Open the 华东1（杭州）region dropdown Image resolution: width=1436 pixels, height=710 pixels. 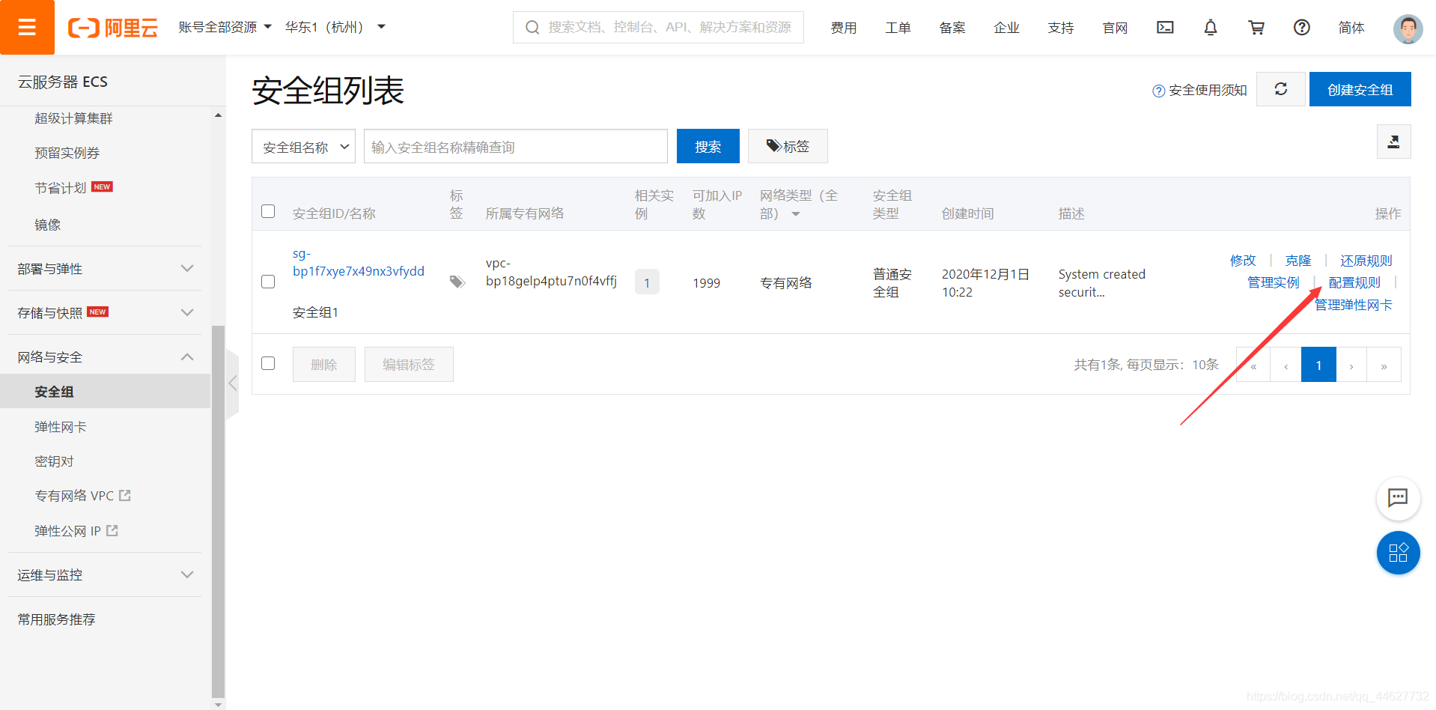pyautogui.click(x=335, y=27)
